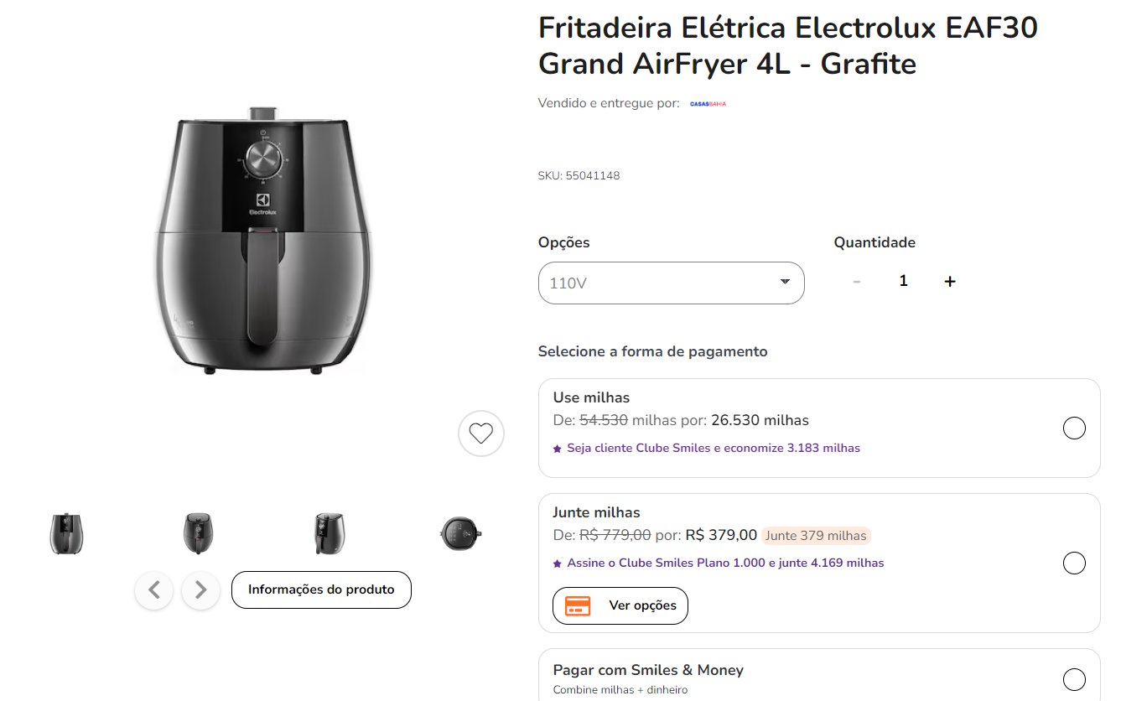Click Ver opções button

620,605
